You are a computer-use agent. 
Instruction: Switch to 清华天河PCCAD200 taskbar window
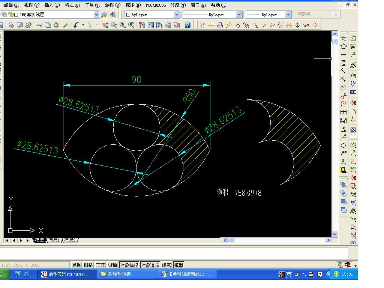click(x=66, y=274)
